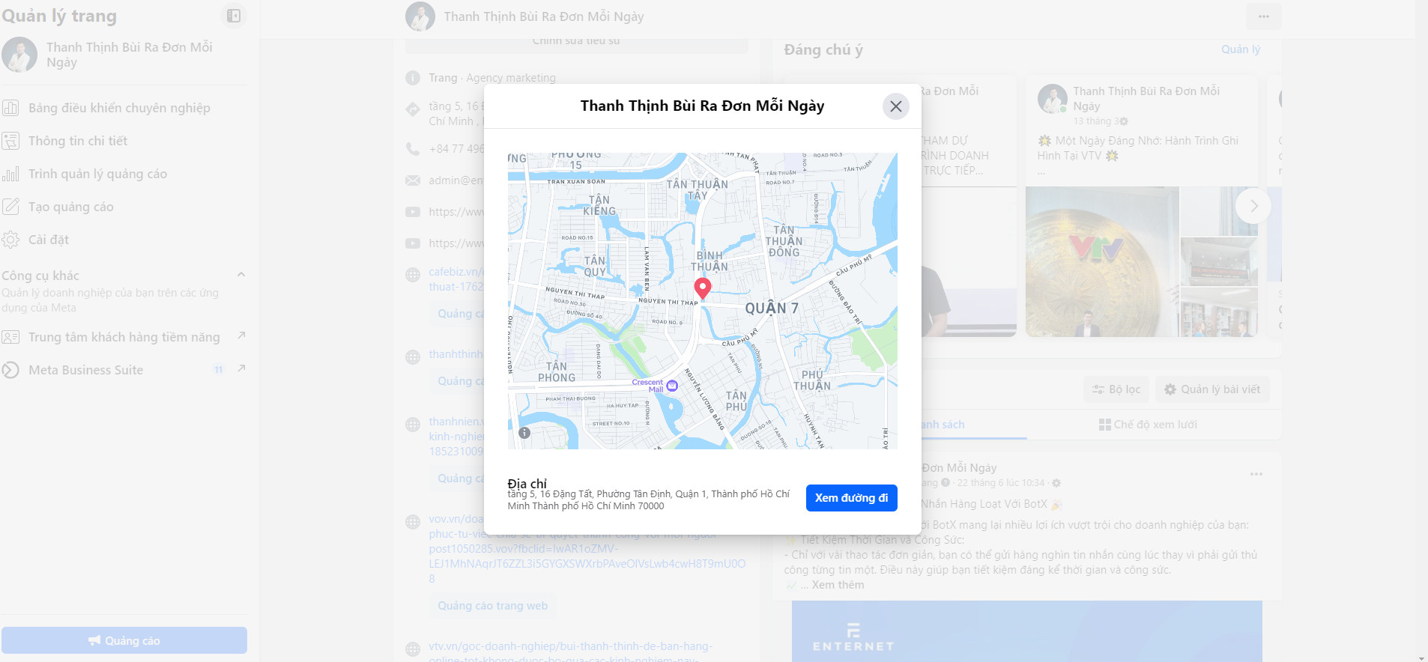1428x662 pixels.
Task: Open Thông tin chi tiết
Action: tap(124, 141)
